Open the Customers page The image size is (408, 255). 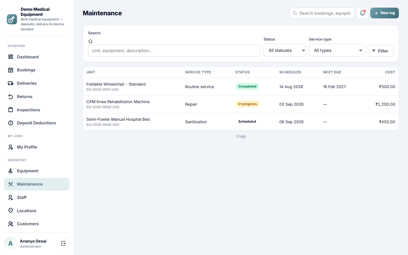37,224
